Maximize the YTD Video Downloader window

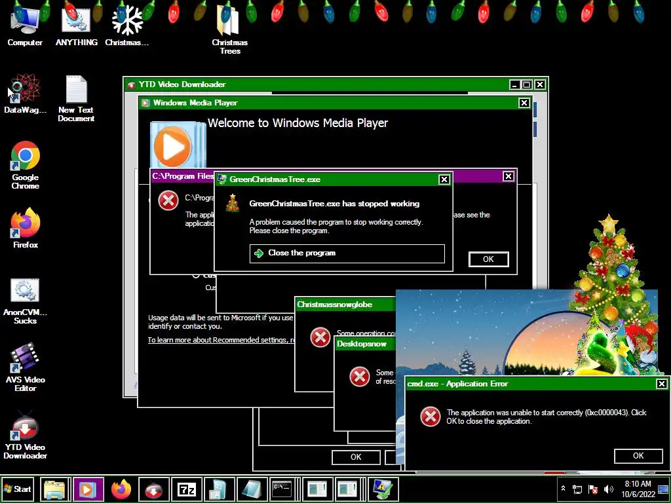(x=527, y=84)
